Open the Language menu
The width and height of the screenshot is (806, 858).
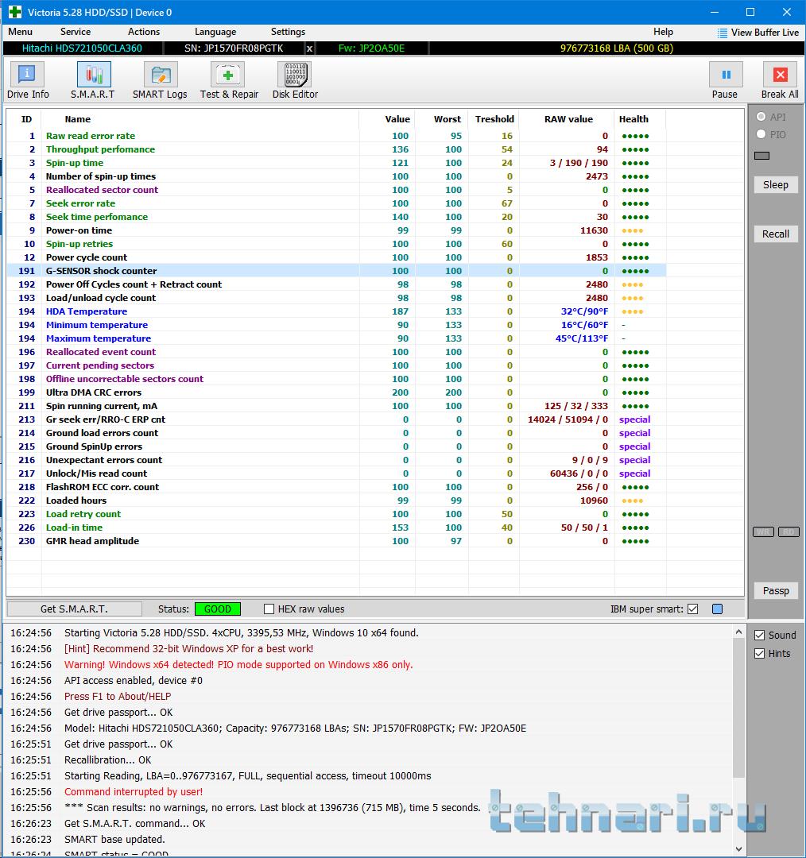coord(215,32)
